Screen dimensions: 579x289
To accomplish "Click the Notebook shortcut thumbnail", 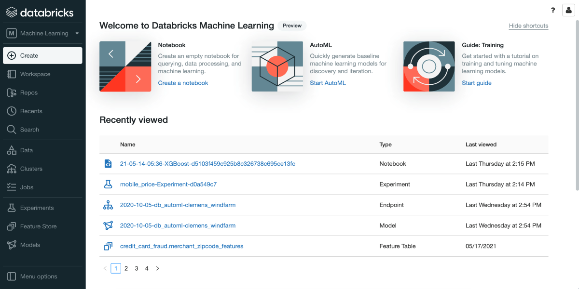I will tap(125, 66).
